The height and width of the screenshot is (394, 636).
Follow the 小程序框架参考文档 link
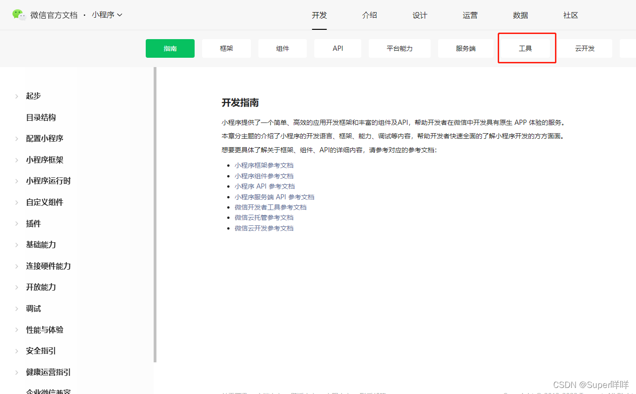264,165
